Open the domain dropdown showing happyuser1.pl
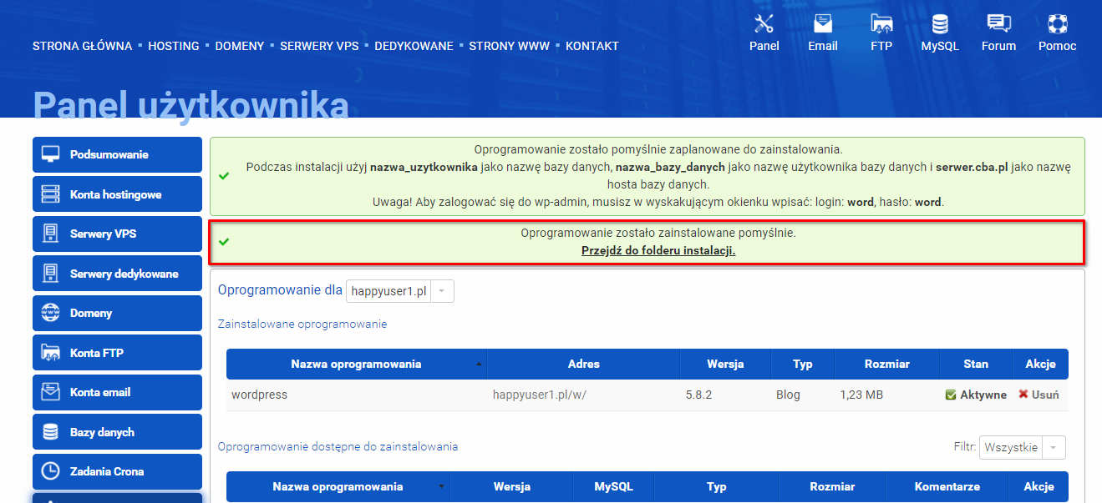Image resolution: width=1102 pixels, height=503 pixels. pos(400,291)
